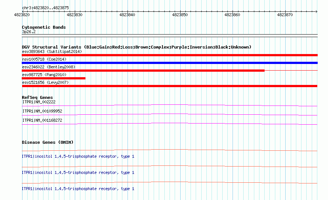Click the magenta gene line under NM_001099952
Screen dimensions: 328x200
click(x=170, y=114)
